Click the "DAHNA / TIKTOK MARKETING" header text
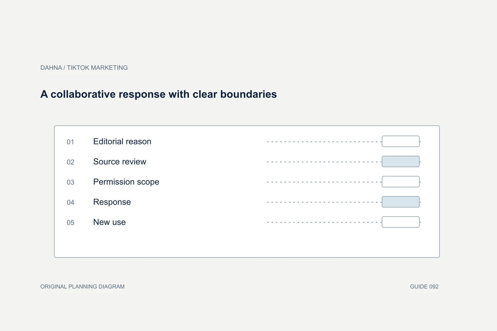The height and width of the screenshot is (331, 497). click(x=84, y=68)
